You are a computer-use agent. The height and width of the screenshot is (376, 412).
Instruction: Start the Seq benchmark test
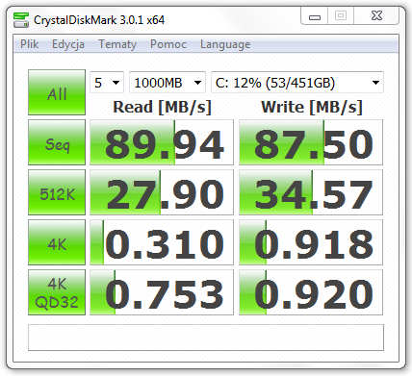tap(57, 142)
